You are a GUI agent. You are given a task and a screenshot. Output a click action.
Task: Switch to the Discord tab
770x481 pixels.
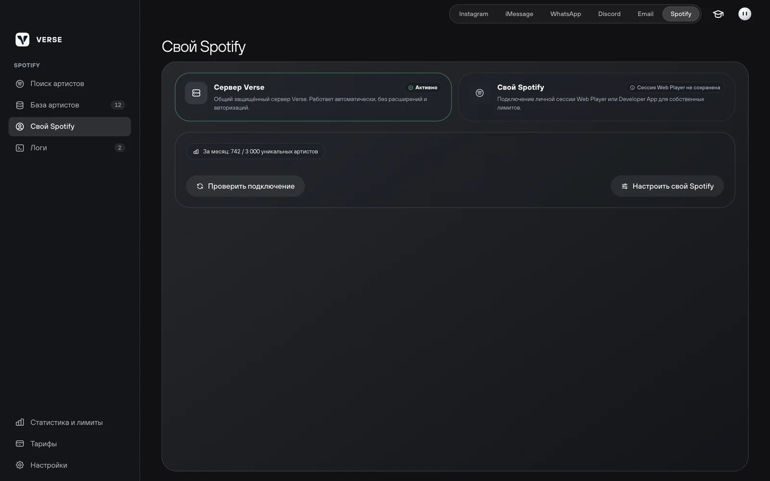click(x=609, y=14)
